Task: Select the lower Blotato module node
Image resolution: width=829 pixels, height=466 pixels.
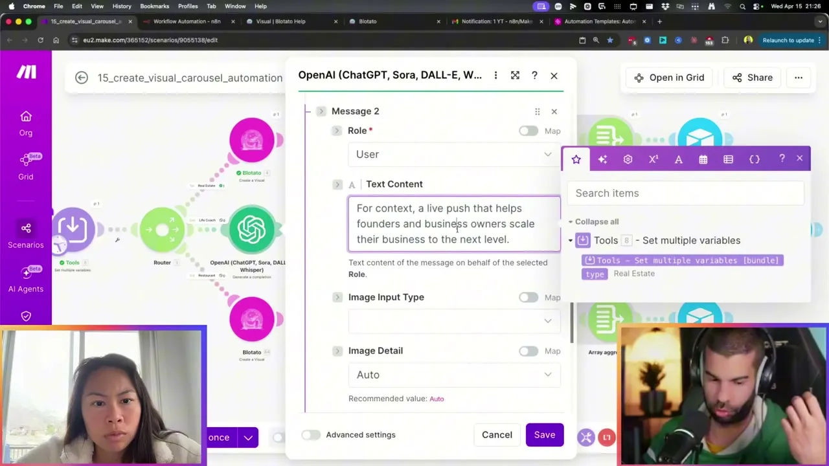Action: [x=252, y=319]
